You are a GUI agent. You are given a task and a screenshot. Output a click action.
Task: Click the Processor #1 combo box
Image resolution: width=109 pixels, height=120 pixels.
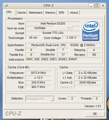(x=40, y=99)
